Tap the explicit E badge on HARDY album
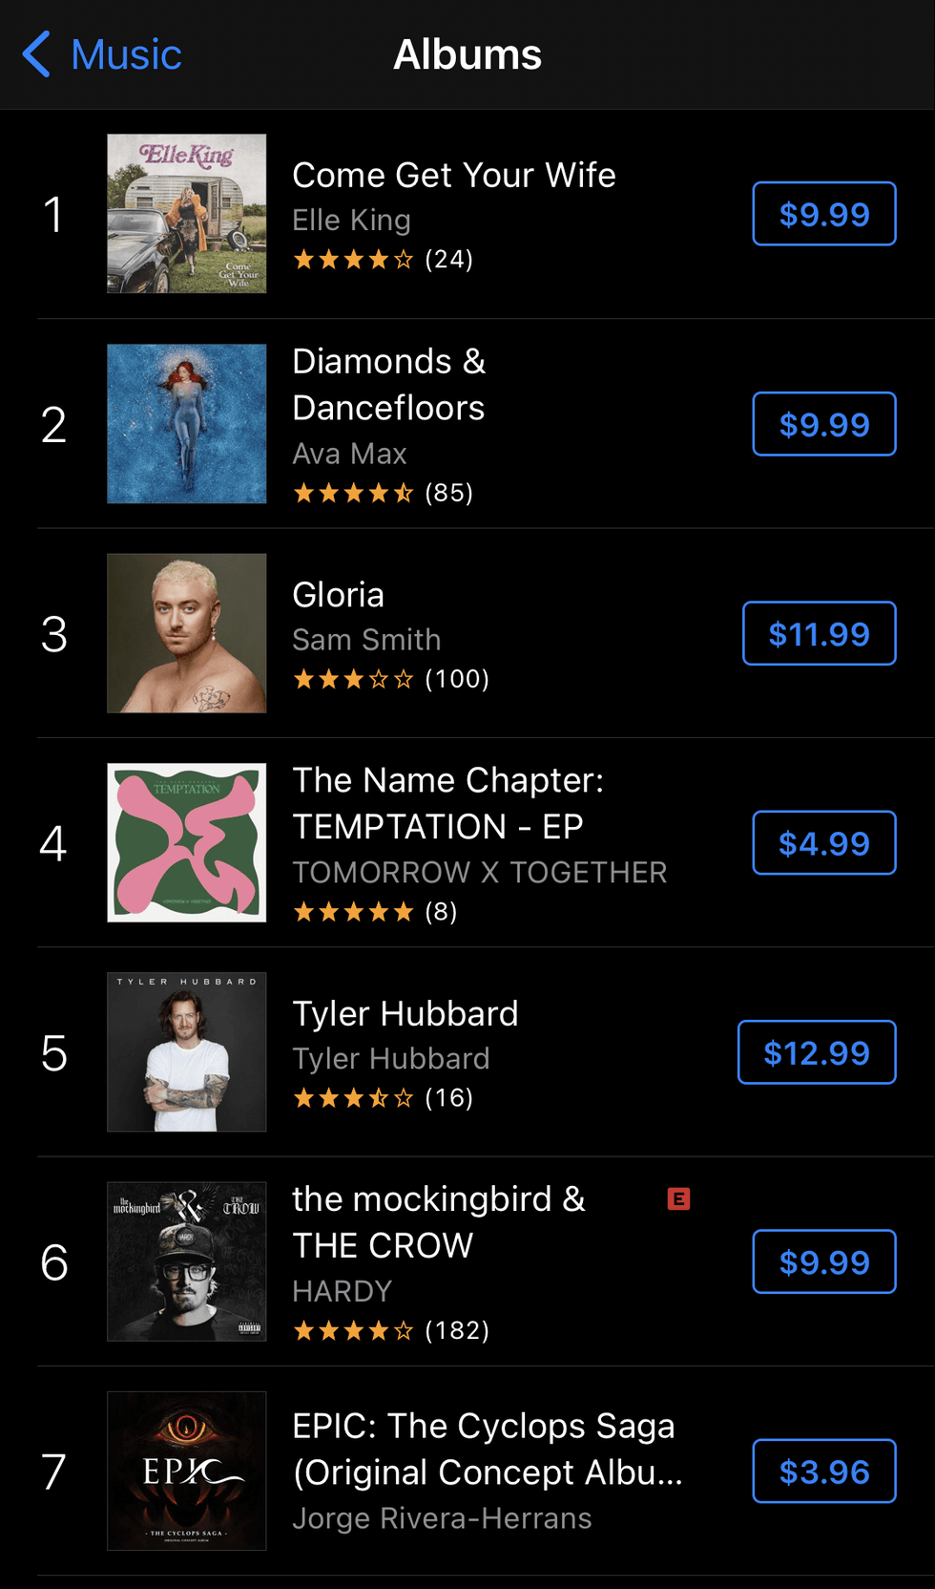Viewport: 935px width, 1589px height. [678, 1198]
